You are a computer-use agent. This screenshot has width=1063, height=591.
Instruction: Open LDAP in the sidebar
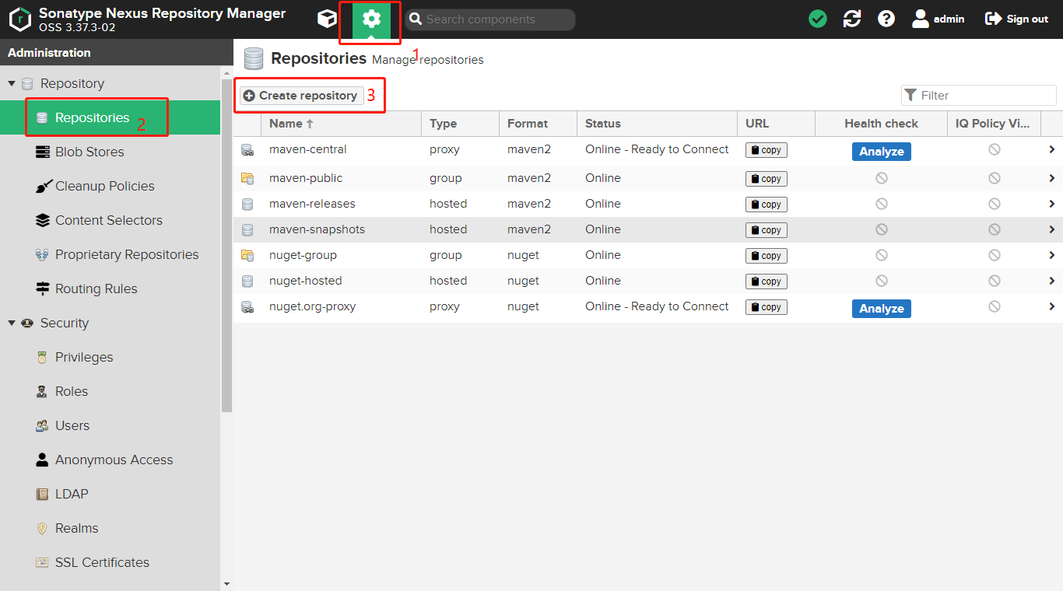click(111, 494)
